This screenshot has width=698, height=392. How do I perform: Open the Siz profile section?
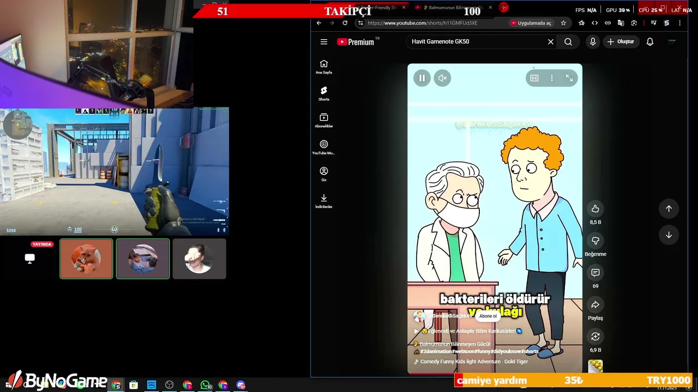(324, 174)
